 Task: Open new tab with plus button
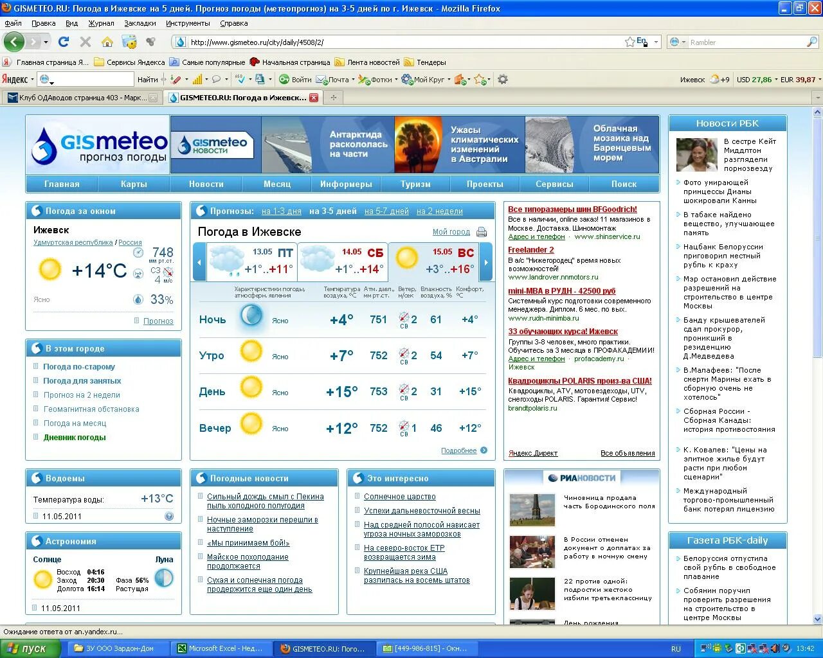pos(333,98)
